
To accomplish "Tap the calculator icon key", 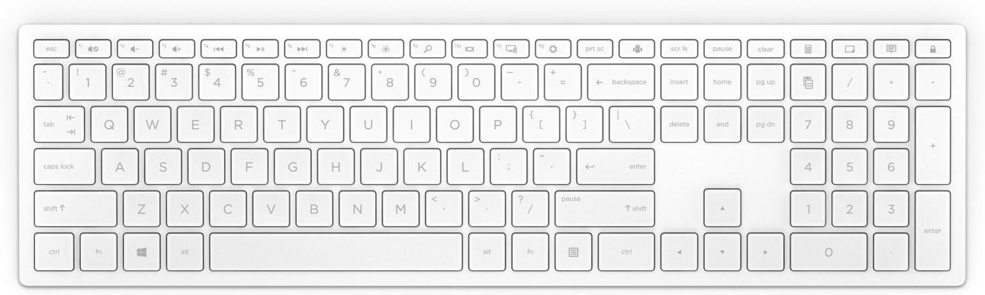I will pos(808,49).
